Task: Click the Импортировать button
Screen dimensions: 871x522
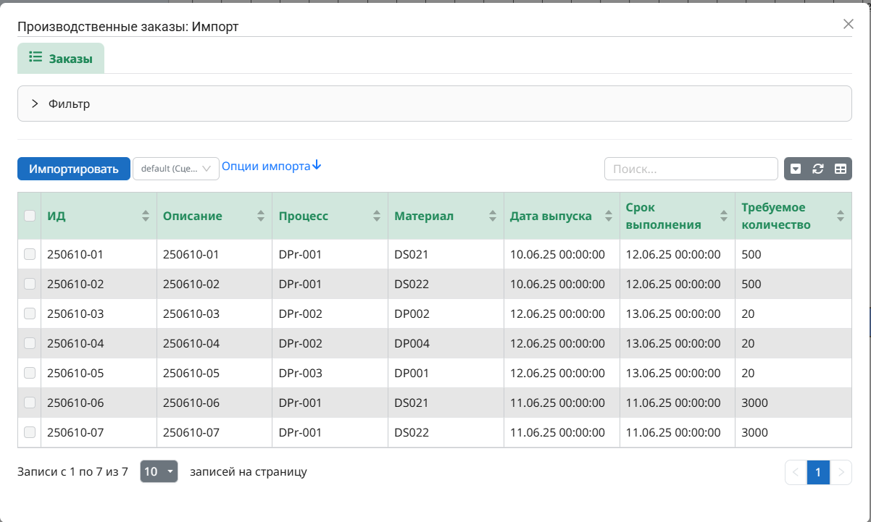Action: pos(74,169)
